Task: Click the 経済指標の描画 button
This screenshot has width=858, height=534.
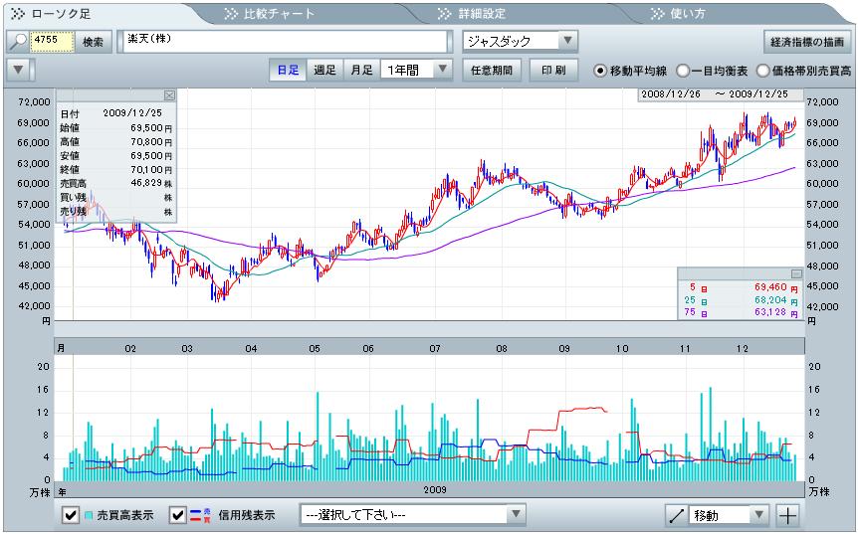Action: pyautogui.click(x=806, y=42)
